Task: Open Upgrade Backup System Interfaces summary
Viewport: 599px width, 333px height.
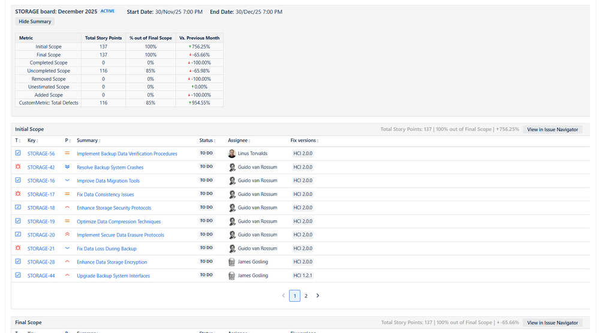Action: [x=113, y=276]
